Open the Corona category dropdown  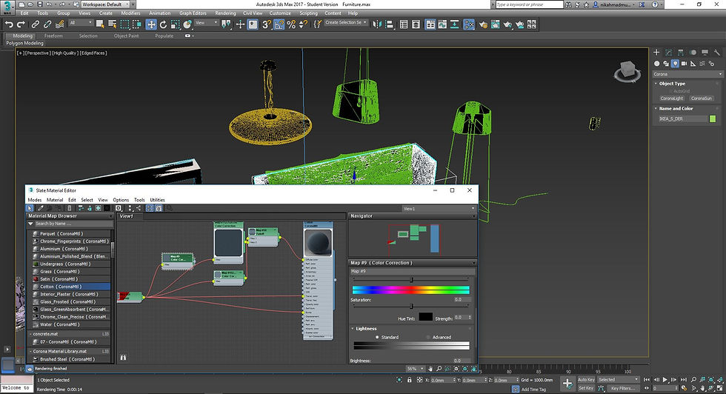(x=687, y=74)
